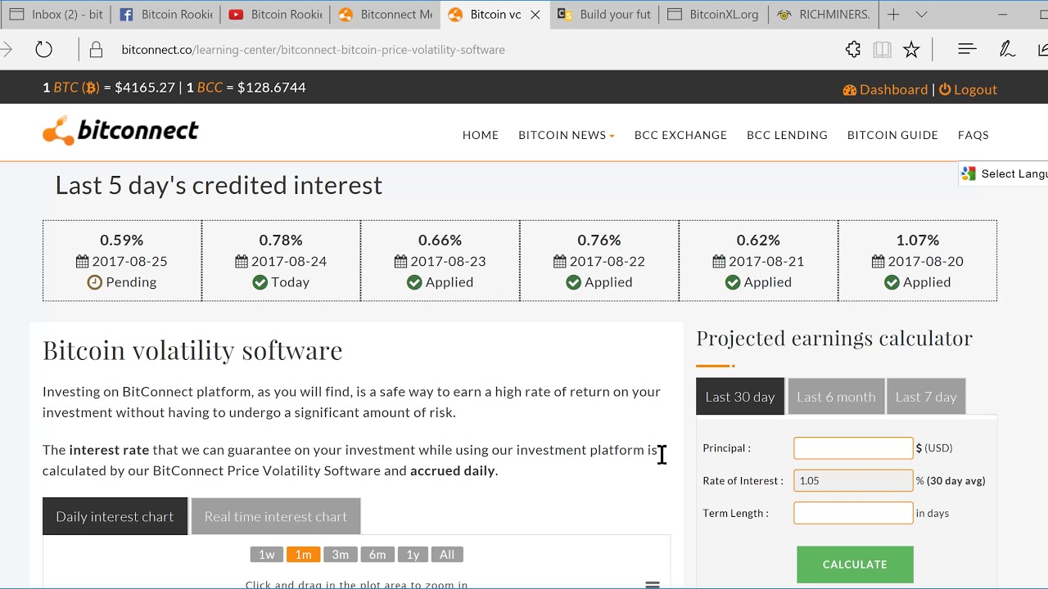Set chart range to 1y
This screenshot has height=589, width=1048.
[413, 555]
